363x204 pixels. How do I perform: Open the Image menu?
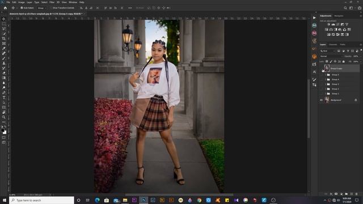(22, 2)
